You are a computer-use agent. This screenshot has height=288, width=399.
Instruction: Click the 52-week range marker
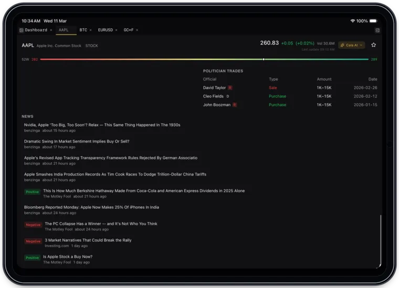(x=264, y=59)
